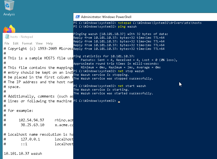Click 'The Wazuh service is stopping.' line
Image resolution: width=217 pixels, height=159 pixels.
101,75
